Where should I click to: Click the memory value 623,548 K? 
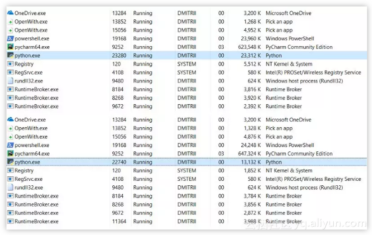point(249,47)
